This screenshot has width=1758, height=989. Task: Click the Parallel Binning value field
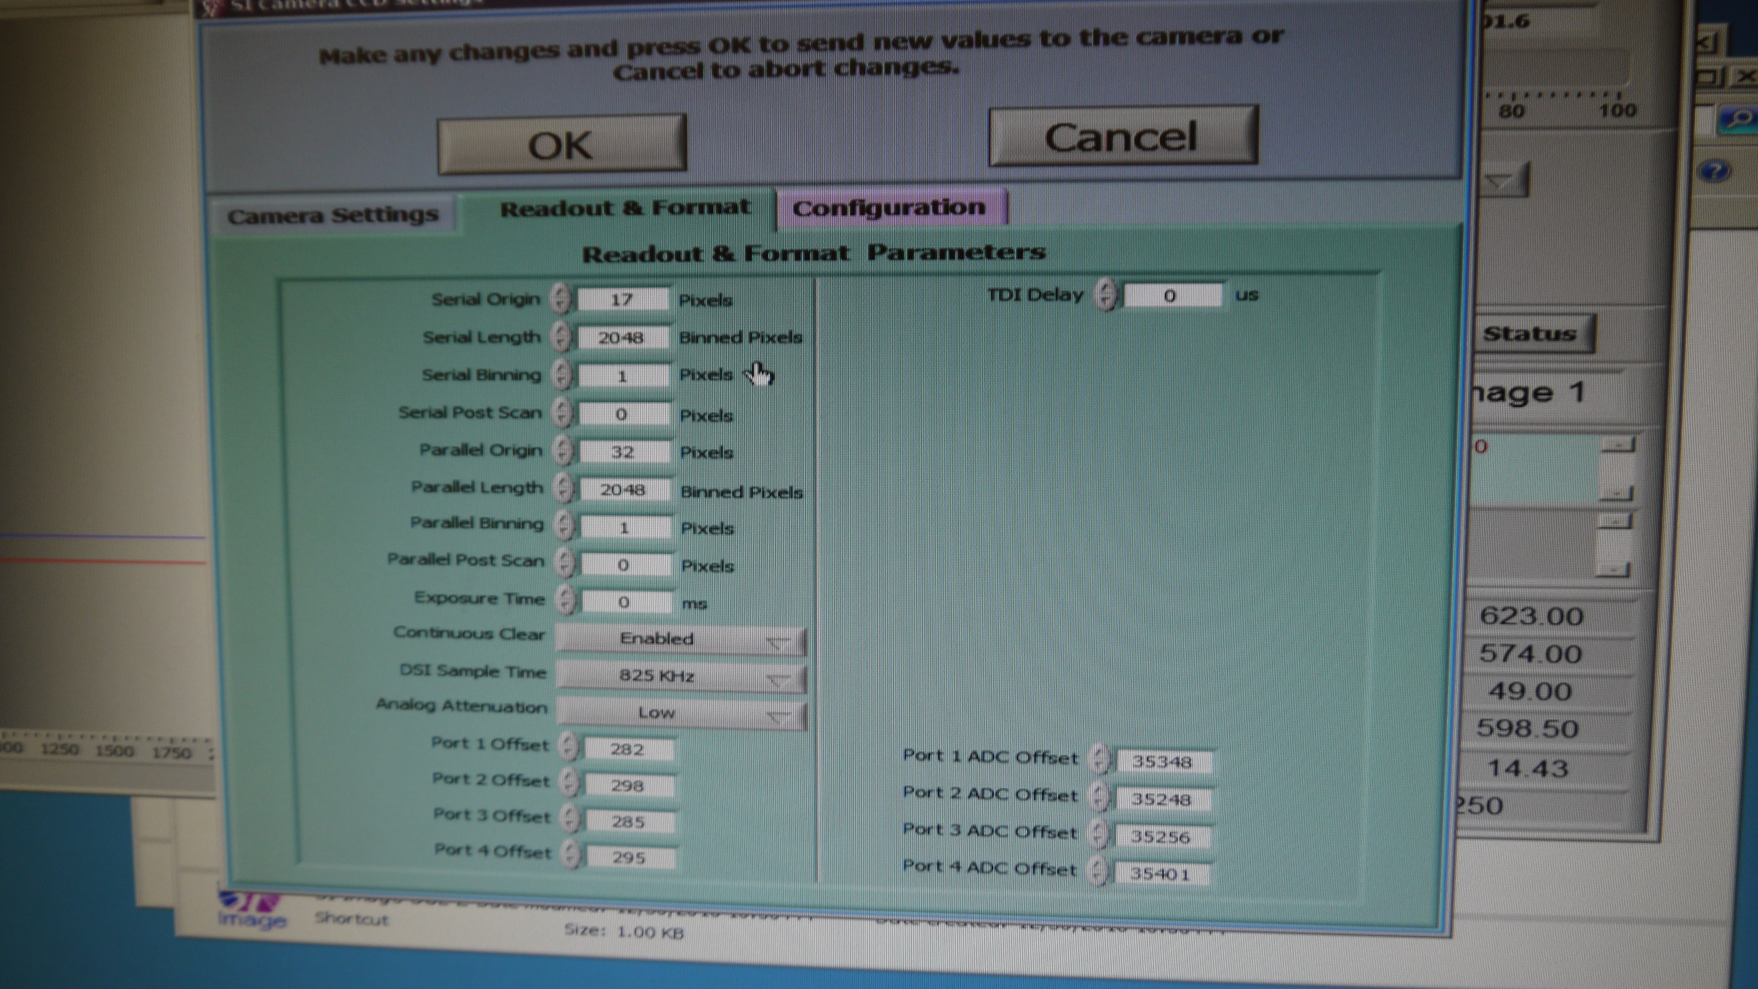point(626,528)
